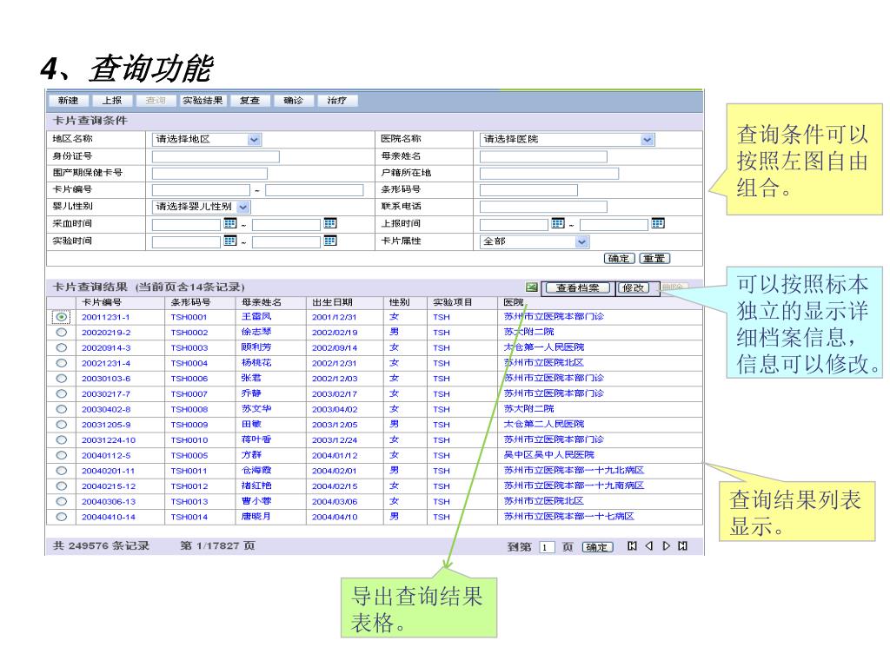Image resolution: width=890 pixels, height=667 pixels.
Task: Open the card number link 20020219-2
Action: pos(105,333)
